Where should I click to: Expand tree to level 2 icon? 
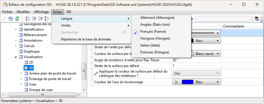coord(34,18)
